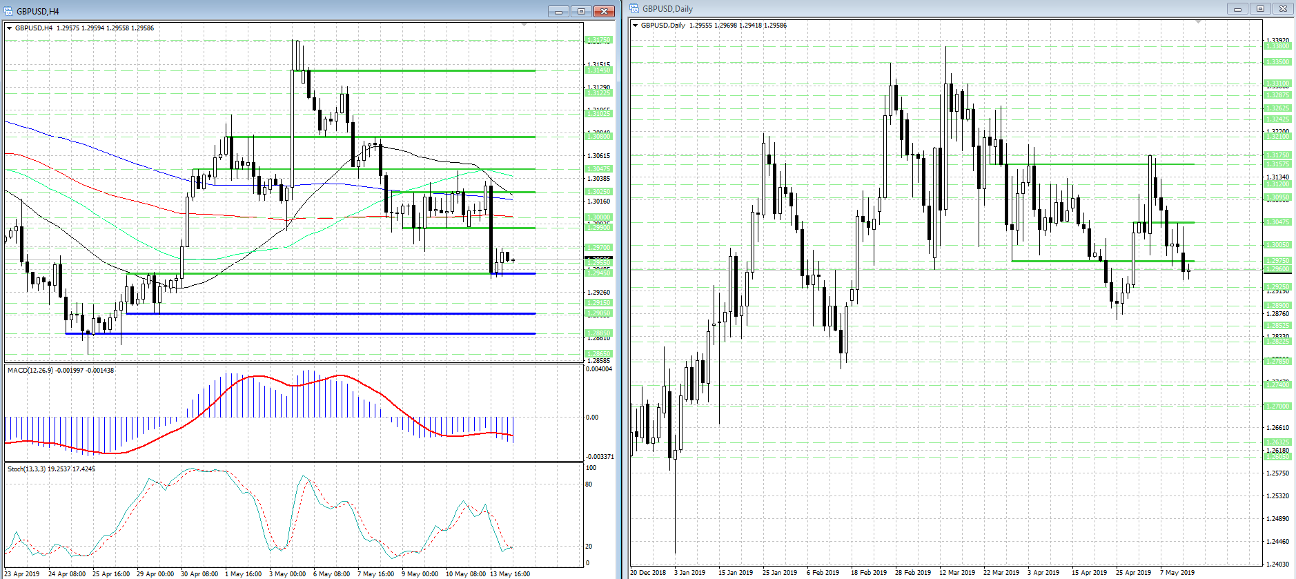Screen dimensions: 1296x579
Task: Close the GBPUSD,H4 chart window
Action: [x=604, y=11]
